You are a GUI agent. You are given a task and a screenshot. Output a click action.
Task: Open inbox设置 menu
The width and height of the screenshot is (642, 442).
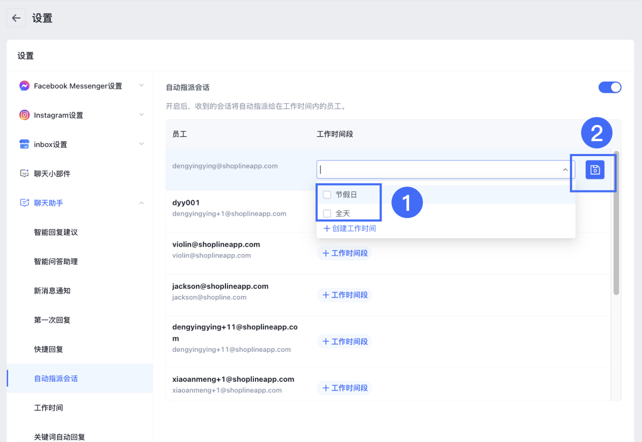[x=80, y=144]
